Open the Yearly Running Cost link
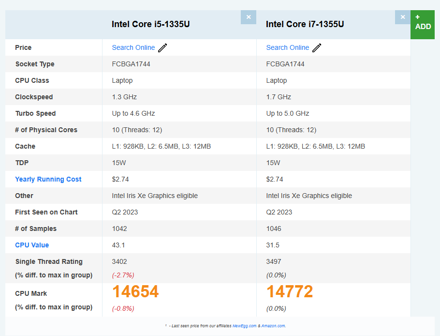Screen dimensions: 440x336 pos(48,179)
